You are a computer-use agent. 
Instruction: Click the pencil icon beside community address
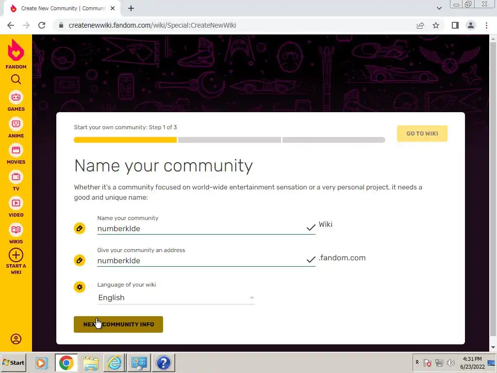coord(80,260)
